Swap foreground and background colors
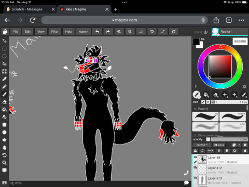Image resolution: width=249 pixels, height=187 pixels. click(203, 39)
